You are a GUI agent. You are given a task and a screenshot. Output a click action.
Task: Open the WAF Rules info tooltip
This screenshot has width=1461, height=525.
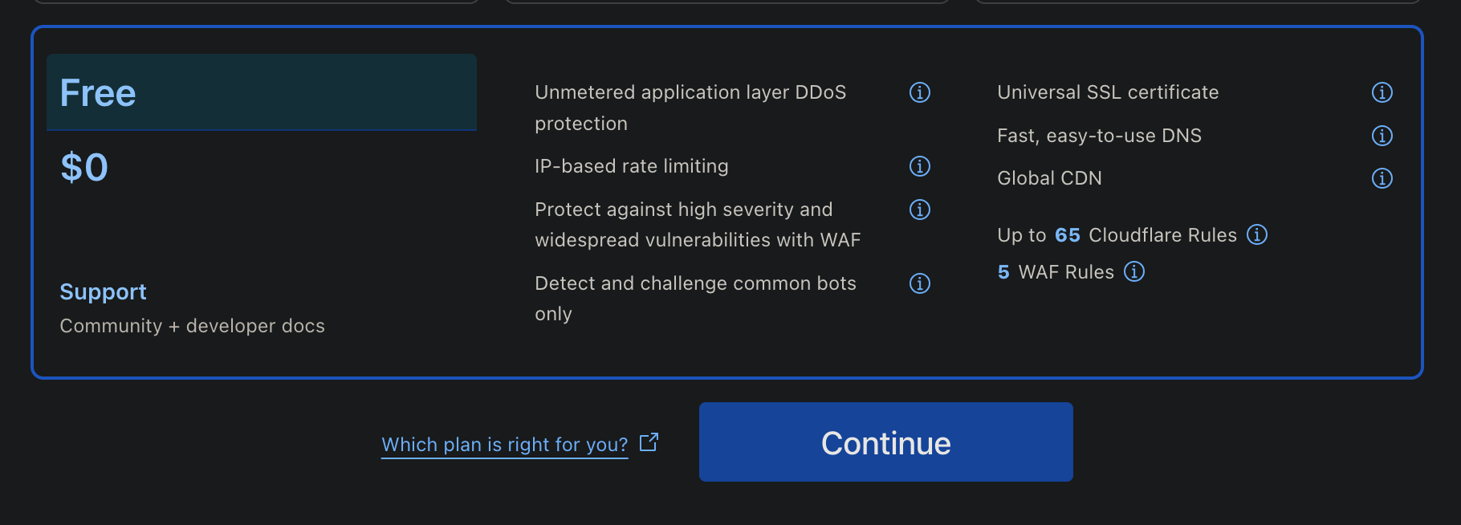(1134, 272)
